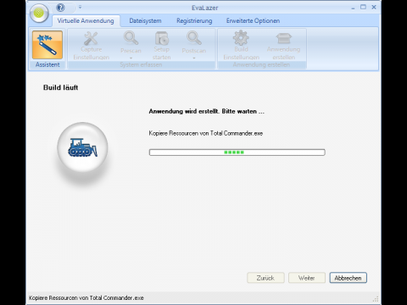This screenshot has height=305, width=407.
Task: Click the Zurück button
Action: (x=265, y=278)
